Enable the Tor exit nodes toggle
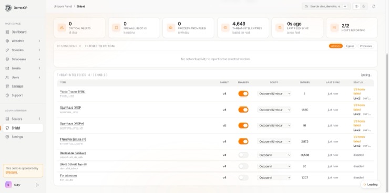Viewport: 389px width, 193px height. point(243,178)
